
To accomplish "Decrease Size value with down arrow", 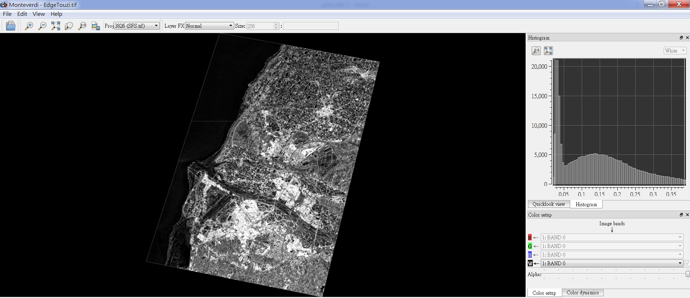I will tap(276, 28).
